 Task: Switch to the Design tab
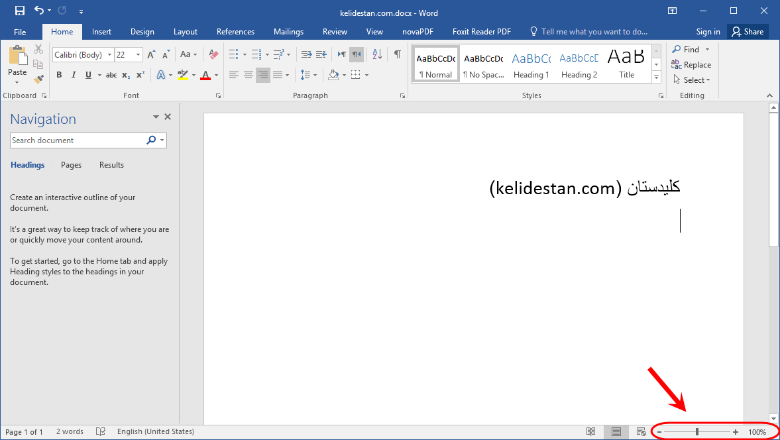tap(142, 32)
